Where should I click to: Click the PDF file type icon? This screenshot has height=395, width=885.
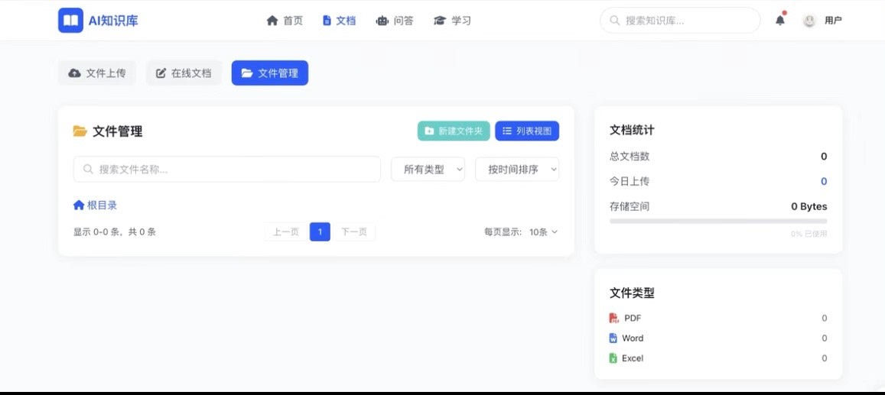[613, 319]
